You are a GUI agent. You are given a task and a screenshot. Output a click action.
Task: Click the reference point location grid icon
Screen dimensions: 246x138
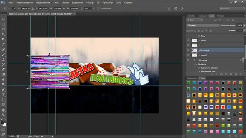(x=14, y=8)
